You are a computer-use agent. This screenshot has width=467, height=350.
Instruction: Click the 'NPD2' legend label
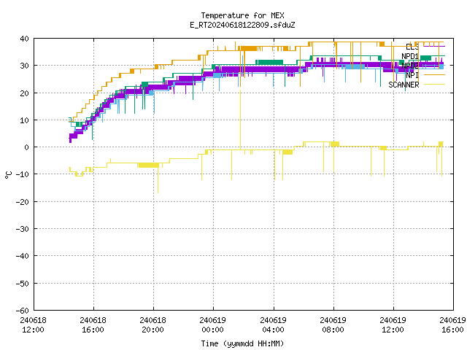coord(410,66)
